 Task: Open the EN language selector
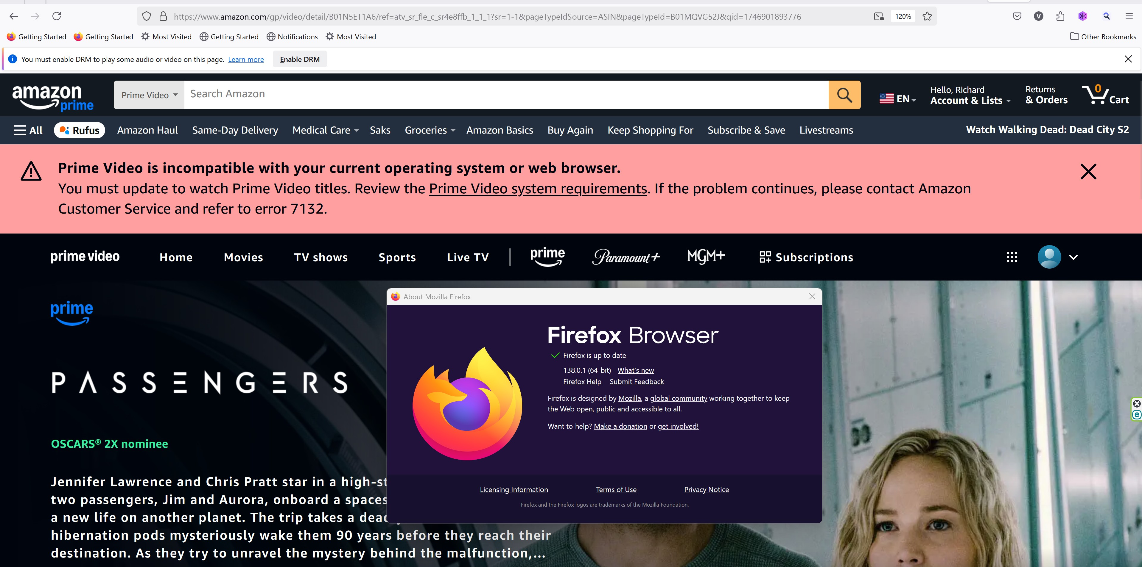pos(897,99)
